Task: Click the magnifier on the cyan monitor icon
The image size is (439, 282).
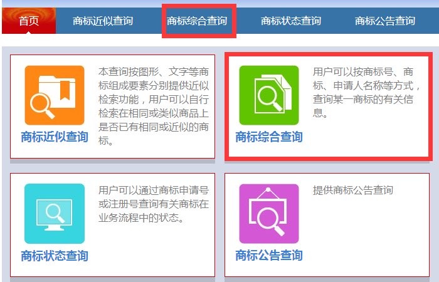Action: 55,213
